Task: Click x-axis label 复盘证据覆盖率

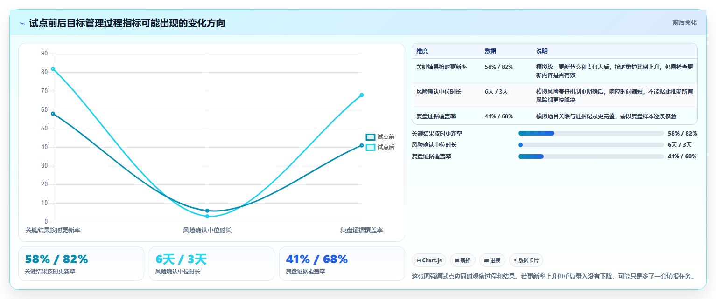Action: click(362, 230)
